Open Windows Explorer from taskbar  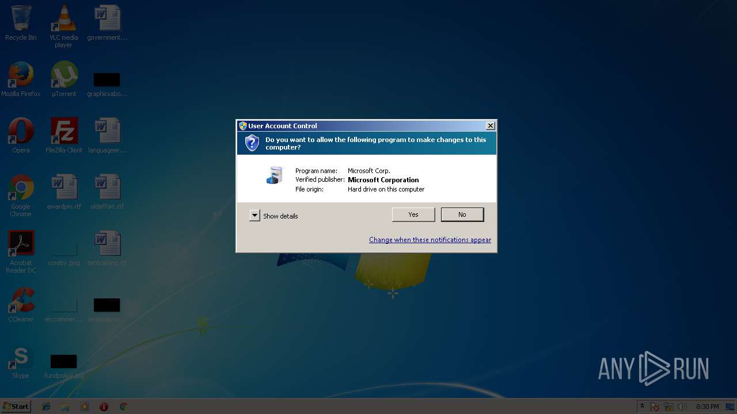[x=65, y=407]
